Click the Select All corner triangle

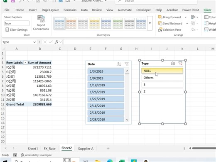3,49
